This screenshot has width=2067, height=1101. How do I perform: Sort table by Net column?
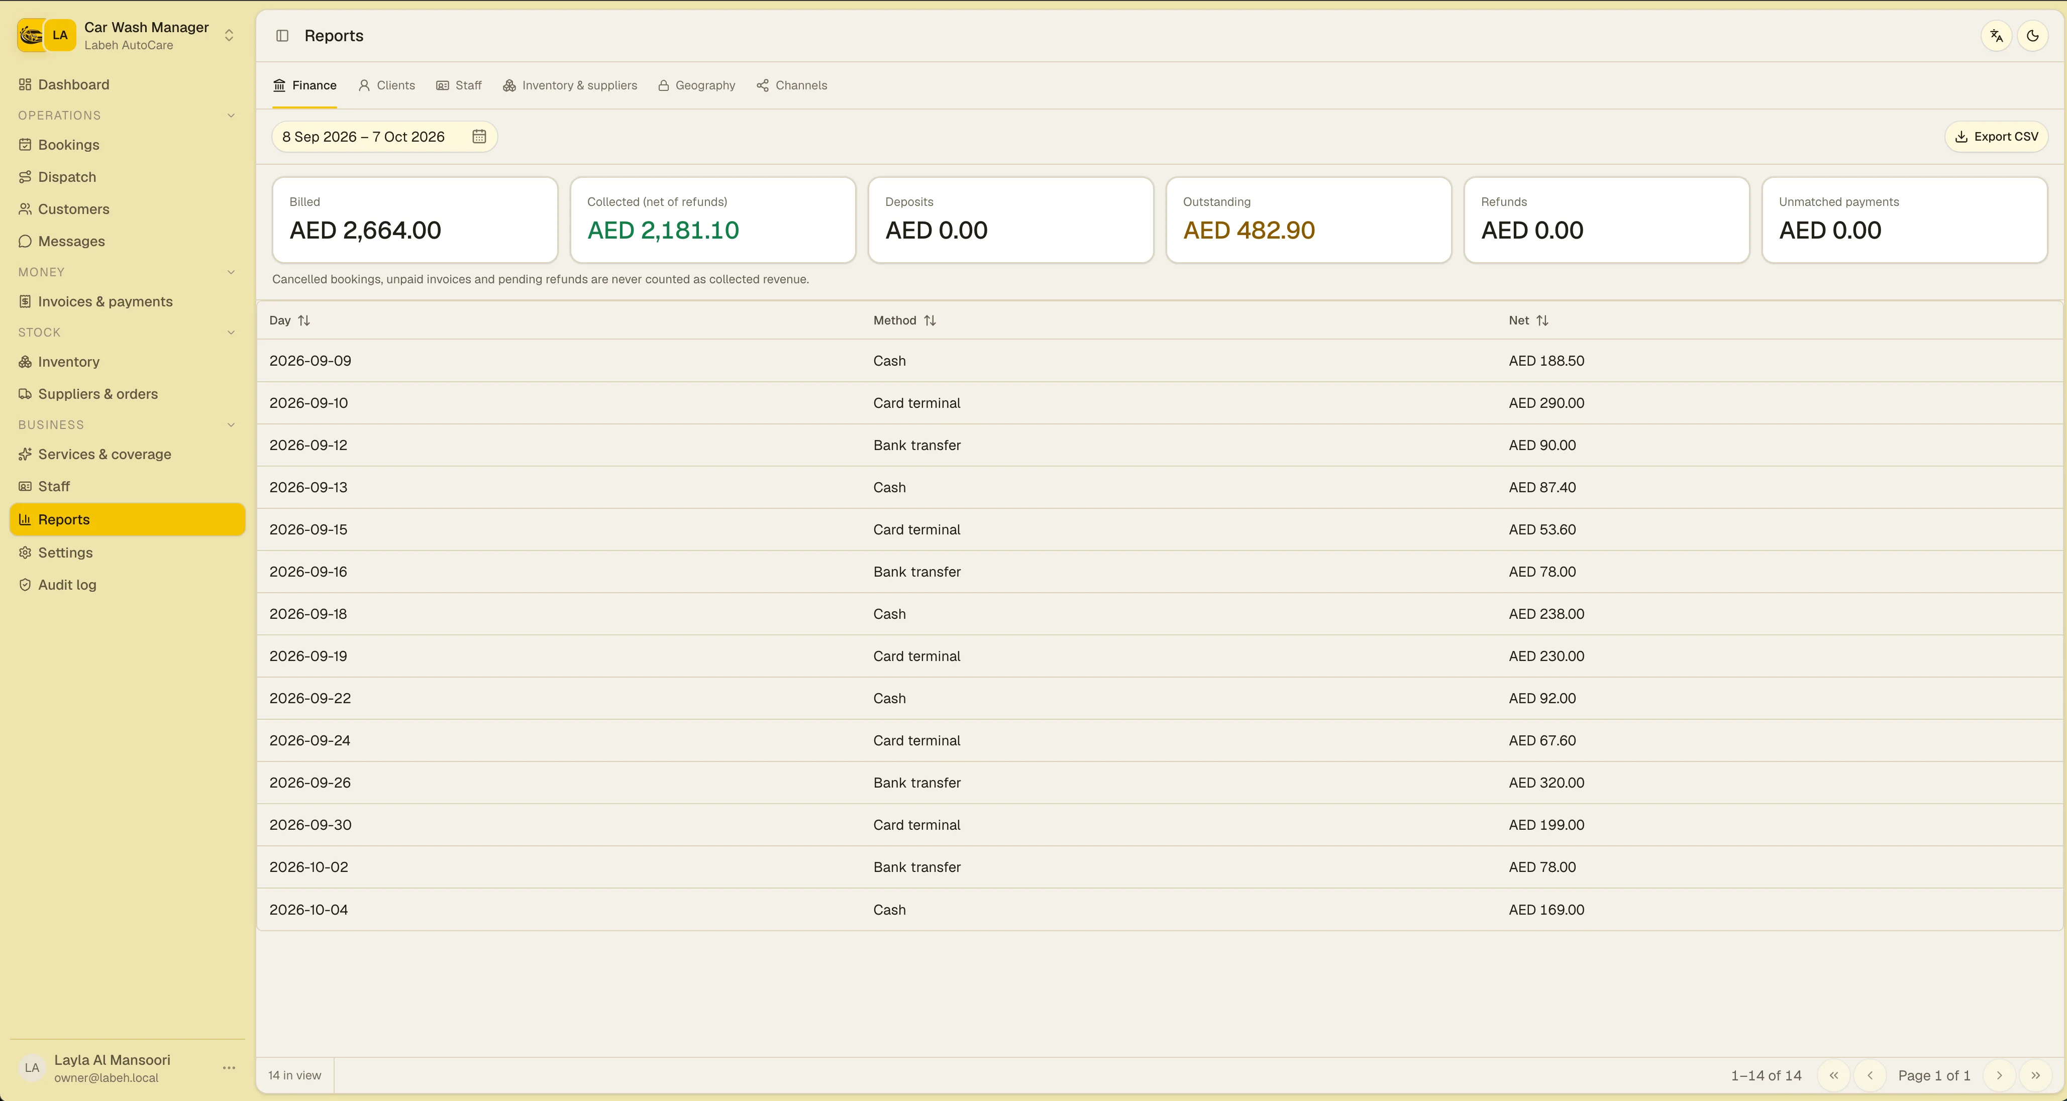(x=1528, y=320)
